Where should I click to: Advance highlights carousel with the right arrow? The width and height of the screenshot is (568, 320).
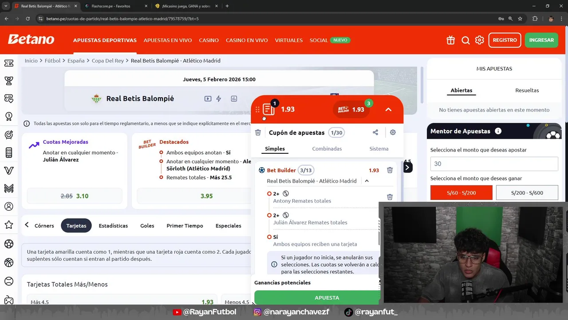click(407, 168)
